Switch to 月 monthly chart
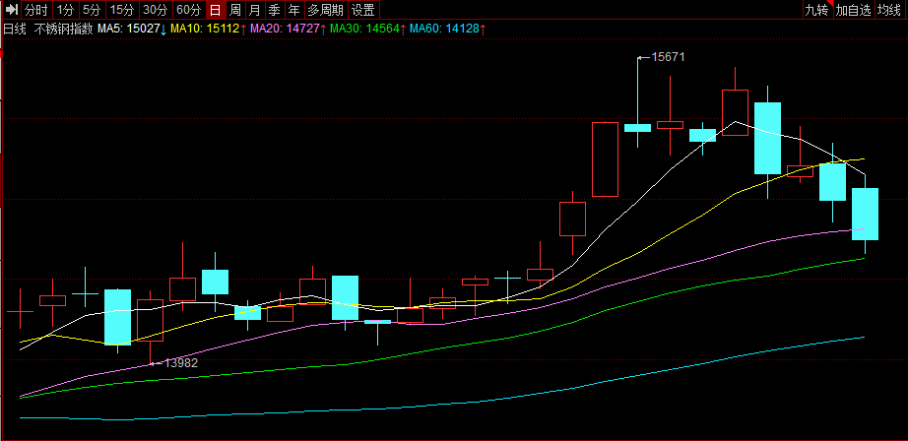This screenshot has width=908, height=441. pyautogui.click(x=255, y=9)
